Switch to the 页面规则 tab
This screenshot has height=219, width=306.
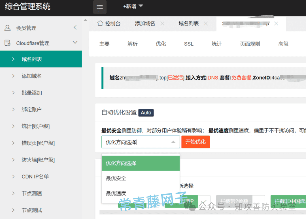pos(250,44)
